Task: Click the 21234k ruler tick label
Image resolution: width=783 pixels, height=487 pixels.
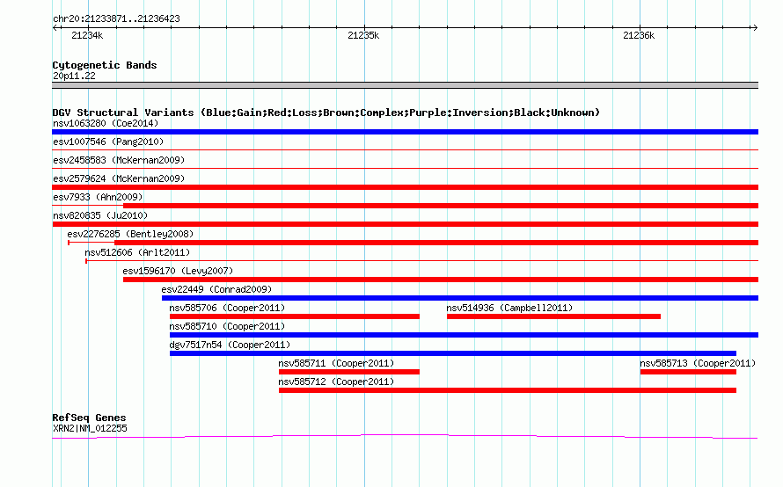Action: tap(87, 35)
